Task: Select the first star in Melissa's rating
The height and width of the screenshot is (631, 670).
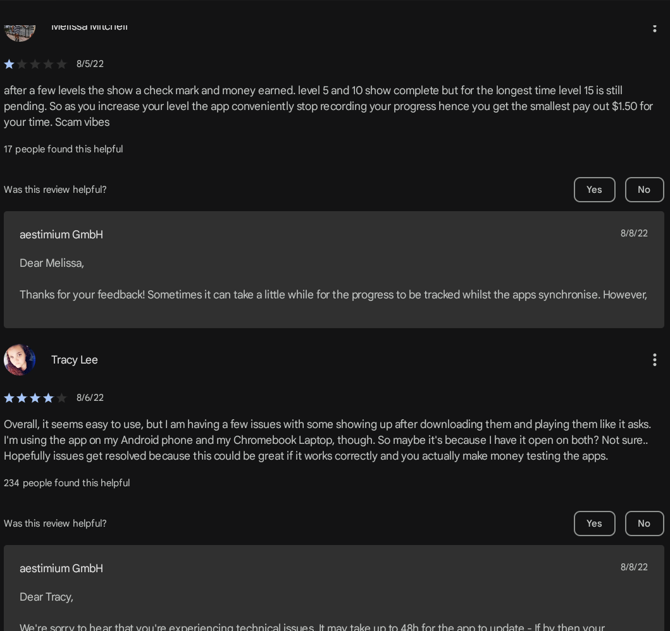Action: (9, 64)
